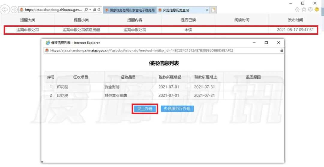Switch to 国家税务总局山东省电子税务局 tab
The width and height of the screenshot is (324, 167).
tap(130, 10)
